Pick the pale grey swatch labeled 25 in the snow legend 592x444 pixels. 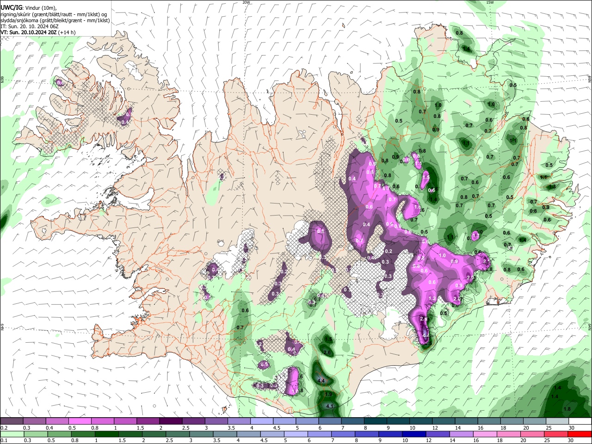click(558, 421)
